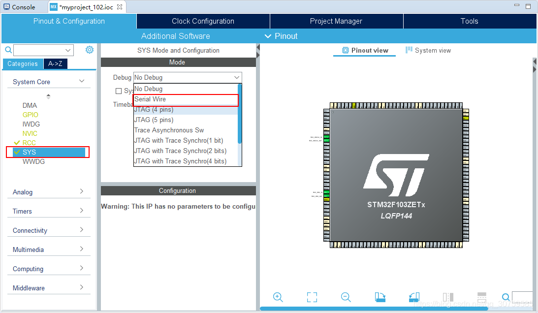Expand the Connectivity category
The height and width of the screenshot is (313, 538).
tap(82, 230)
